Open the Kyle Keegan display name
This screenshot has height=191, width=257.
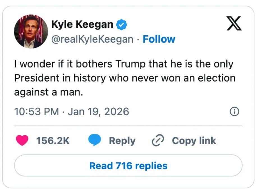pyautogui.click(x=82, y=25)
